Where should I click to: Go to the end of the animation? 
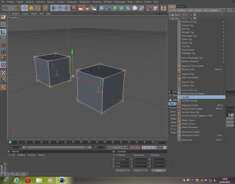tap(127, 147)
